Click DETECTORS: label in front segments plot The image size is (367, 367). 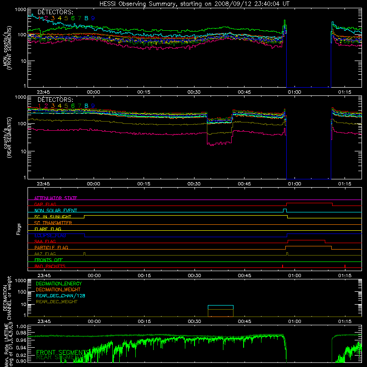[55, 12]
